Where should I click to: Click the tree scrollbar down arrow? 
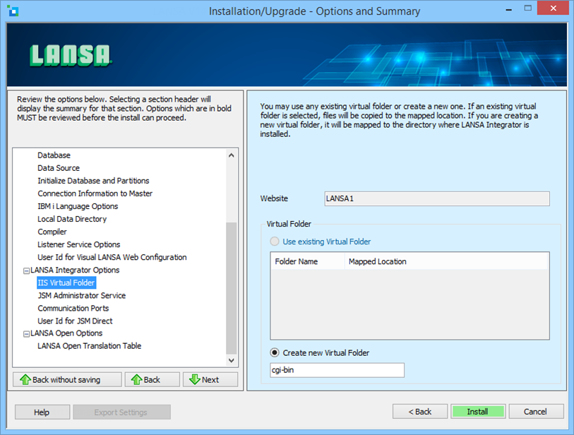click(x=232, y=360)
